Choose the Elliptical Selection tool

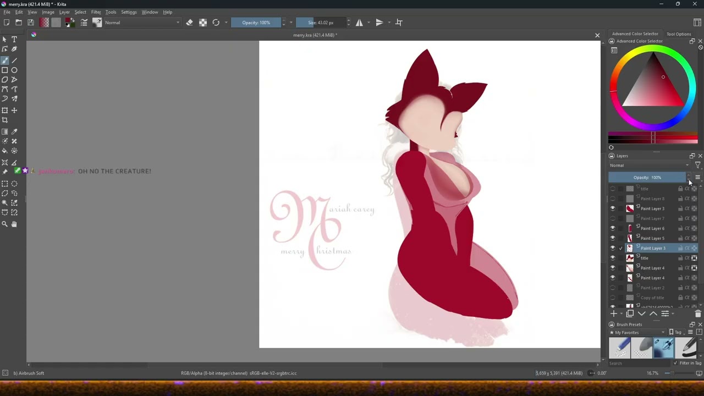[x=14, y=184]
